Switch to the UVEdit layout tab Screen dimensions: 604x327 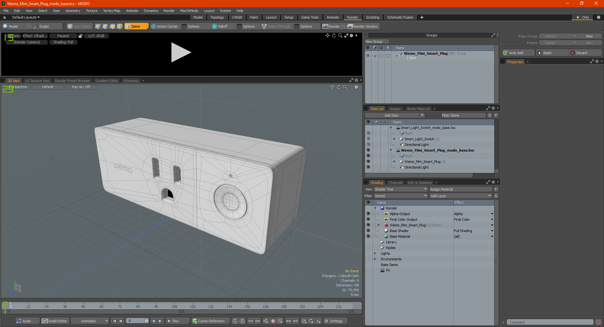click(x=237, y=17)
